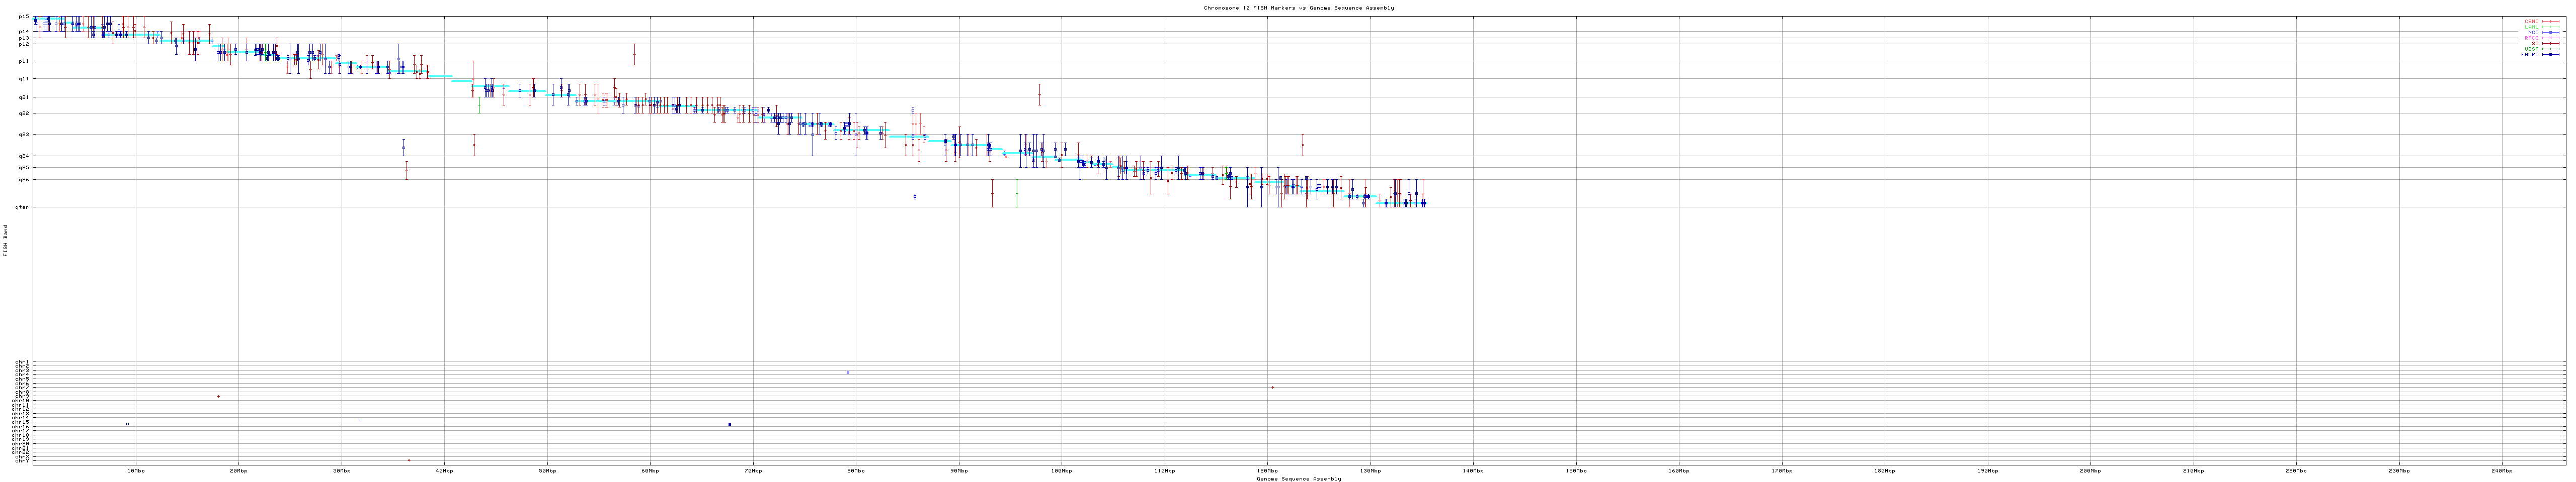Click the chart title for Chromosome 10
The width and height of the screenshot is (2576, 482).
point(1298,8)
